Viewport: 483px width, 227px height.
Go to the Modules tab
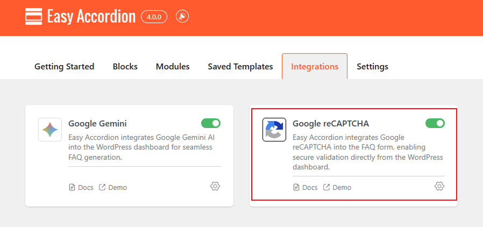[x=173, y=67]
